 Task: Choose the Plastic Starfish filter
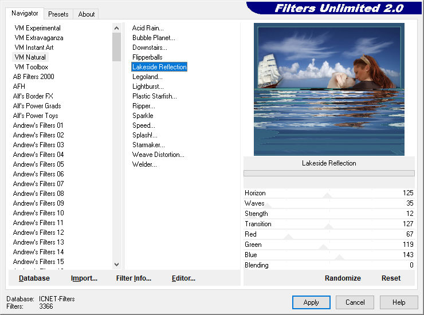[155, 96]
